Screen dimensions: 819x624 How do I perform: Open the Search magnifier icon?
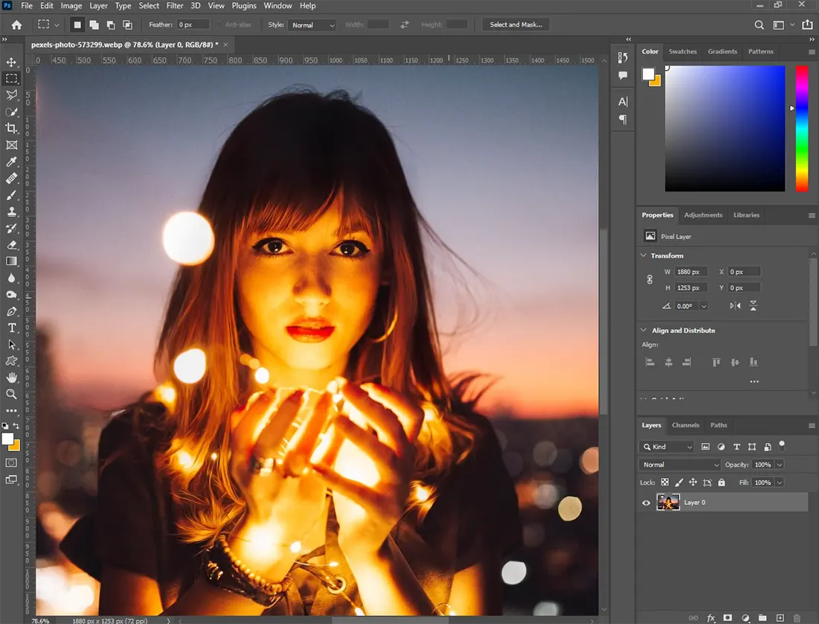(x=759, y=25)
